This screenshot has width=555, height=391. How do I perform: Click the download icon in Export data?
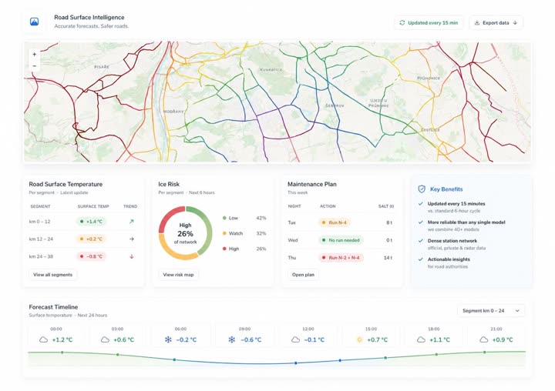[x=477, y=22]
